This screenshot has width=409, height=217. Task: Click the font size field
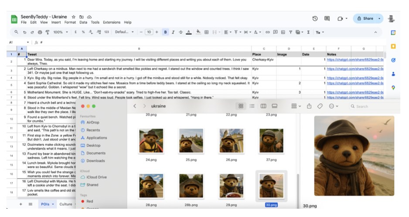149,32
